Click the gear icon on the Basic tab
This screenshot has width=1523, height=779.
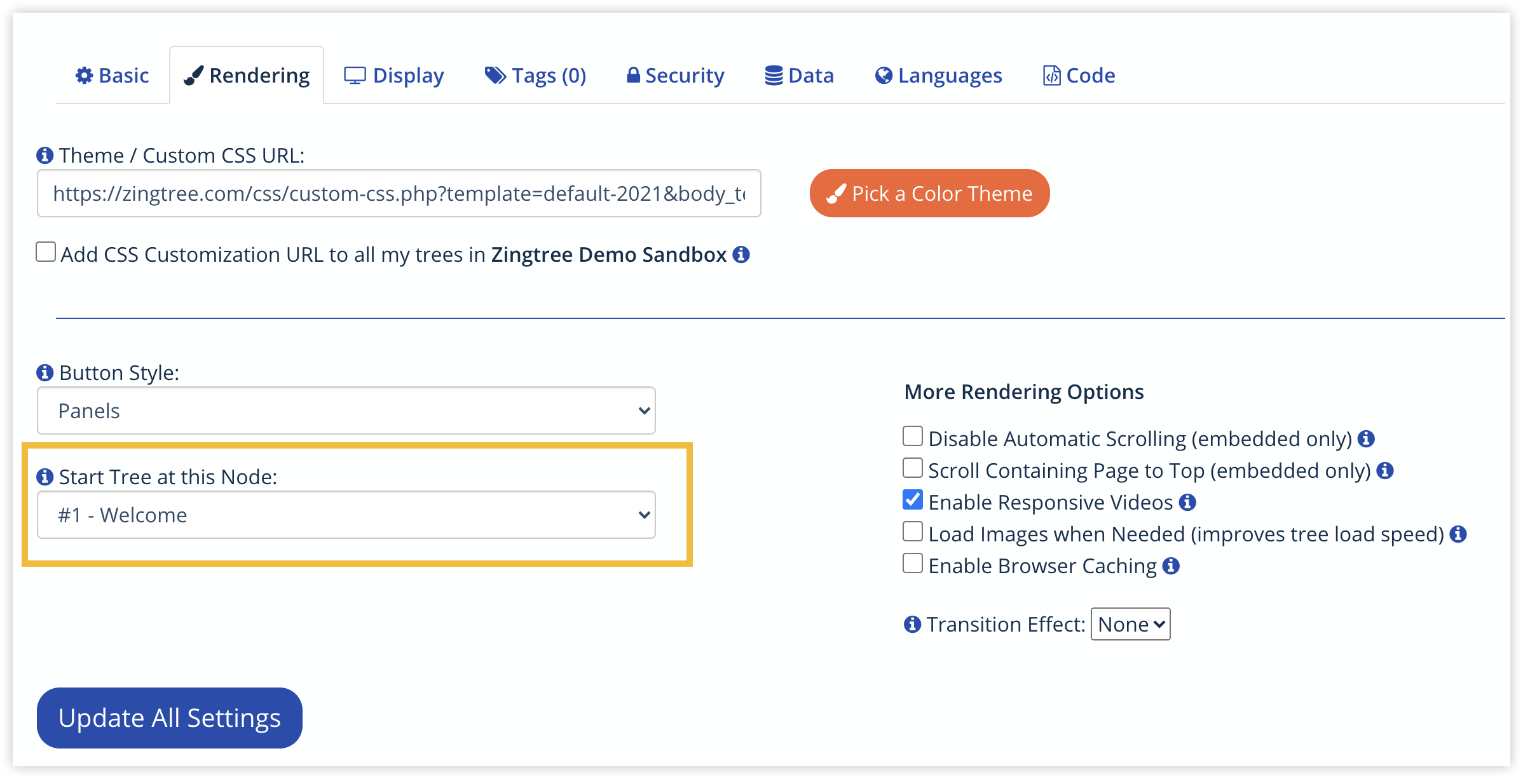[83, 74]
